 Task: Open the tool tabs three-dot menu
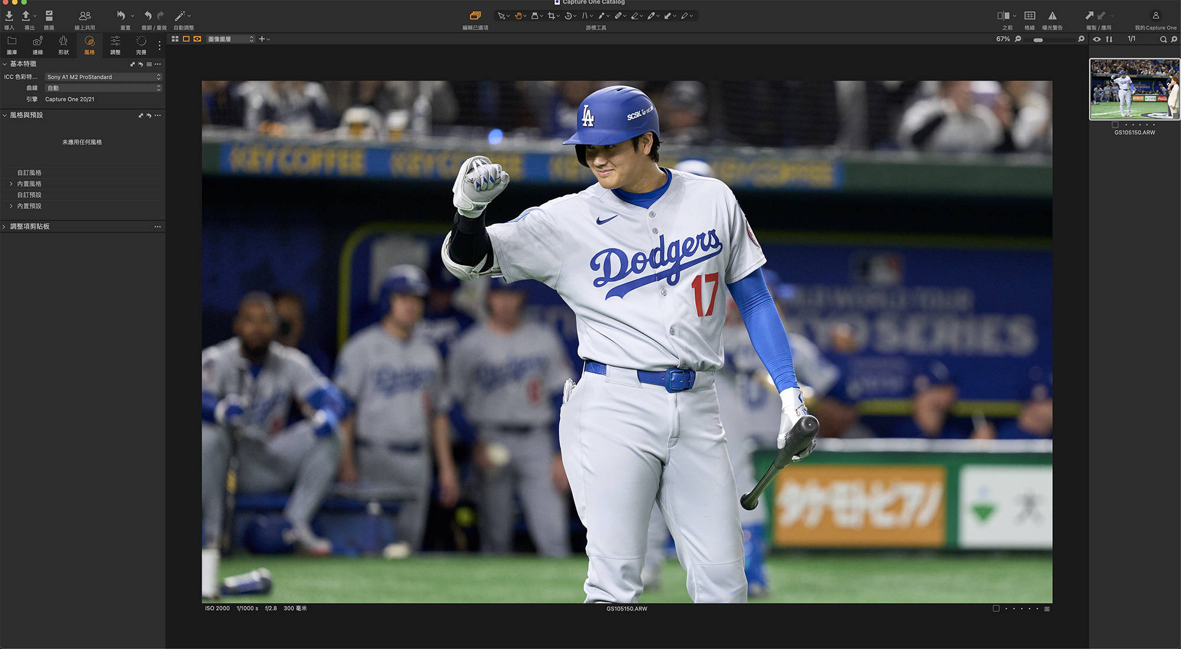click(x=159, y=45)
